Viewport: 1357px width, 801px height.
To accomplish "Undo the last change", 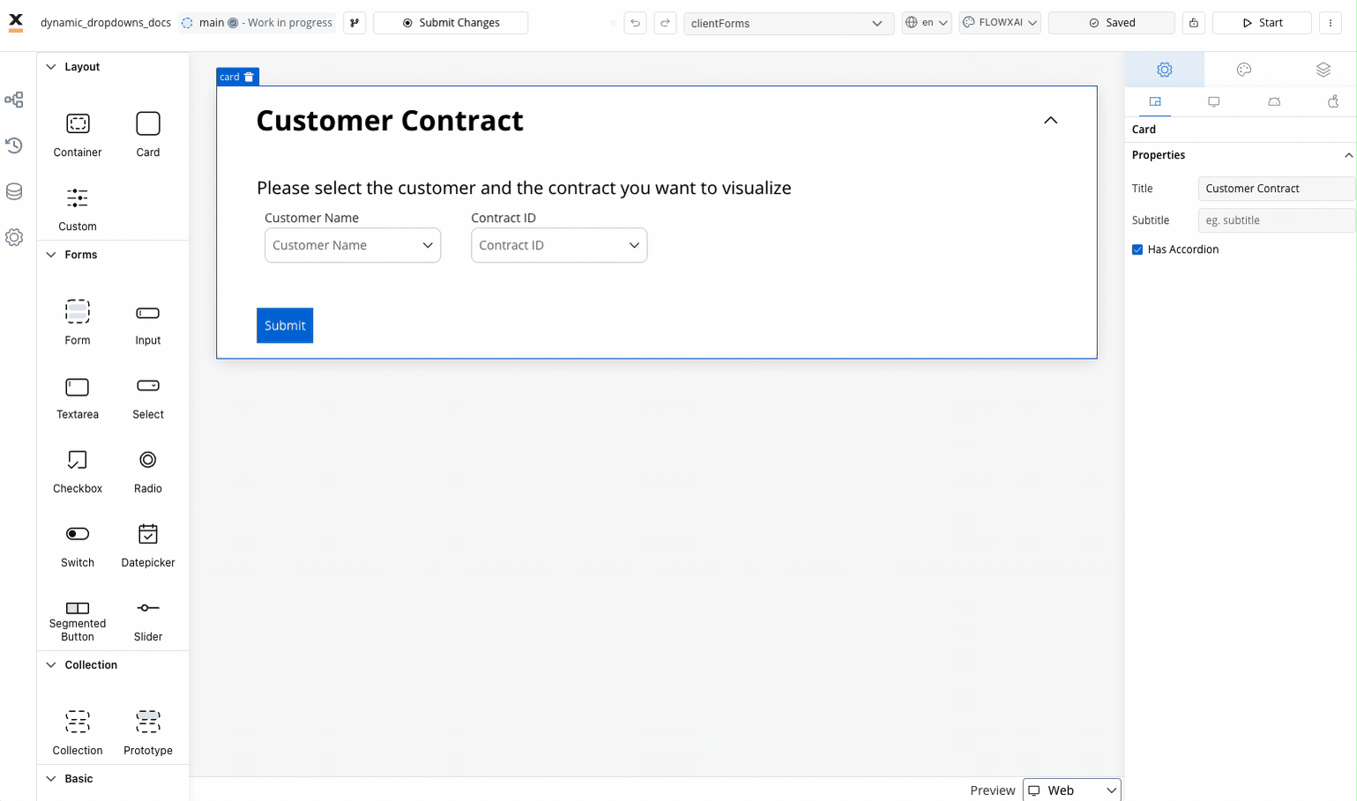I will 635,23.
